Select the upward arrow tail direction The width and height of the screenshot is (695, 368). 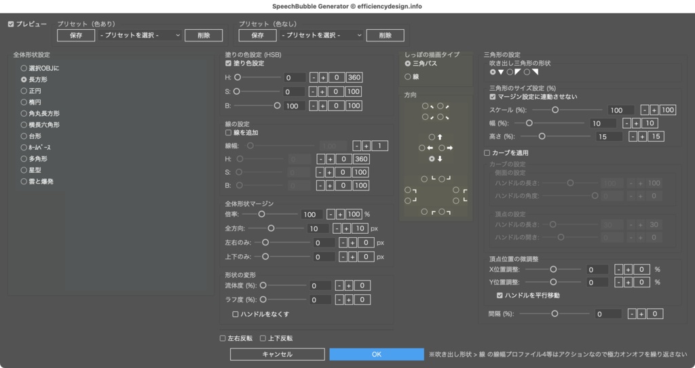pos(432,138)
